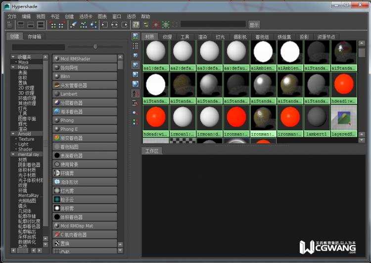Switch to the 资源节点 tab

[x=326, y=37]
